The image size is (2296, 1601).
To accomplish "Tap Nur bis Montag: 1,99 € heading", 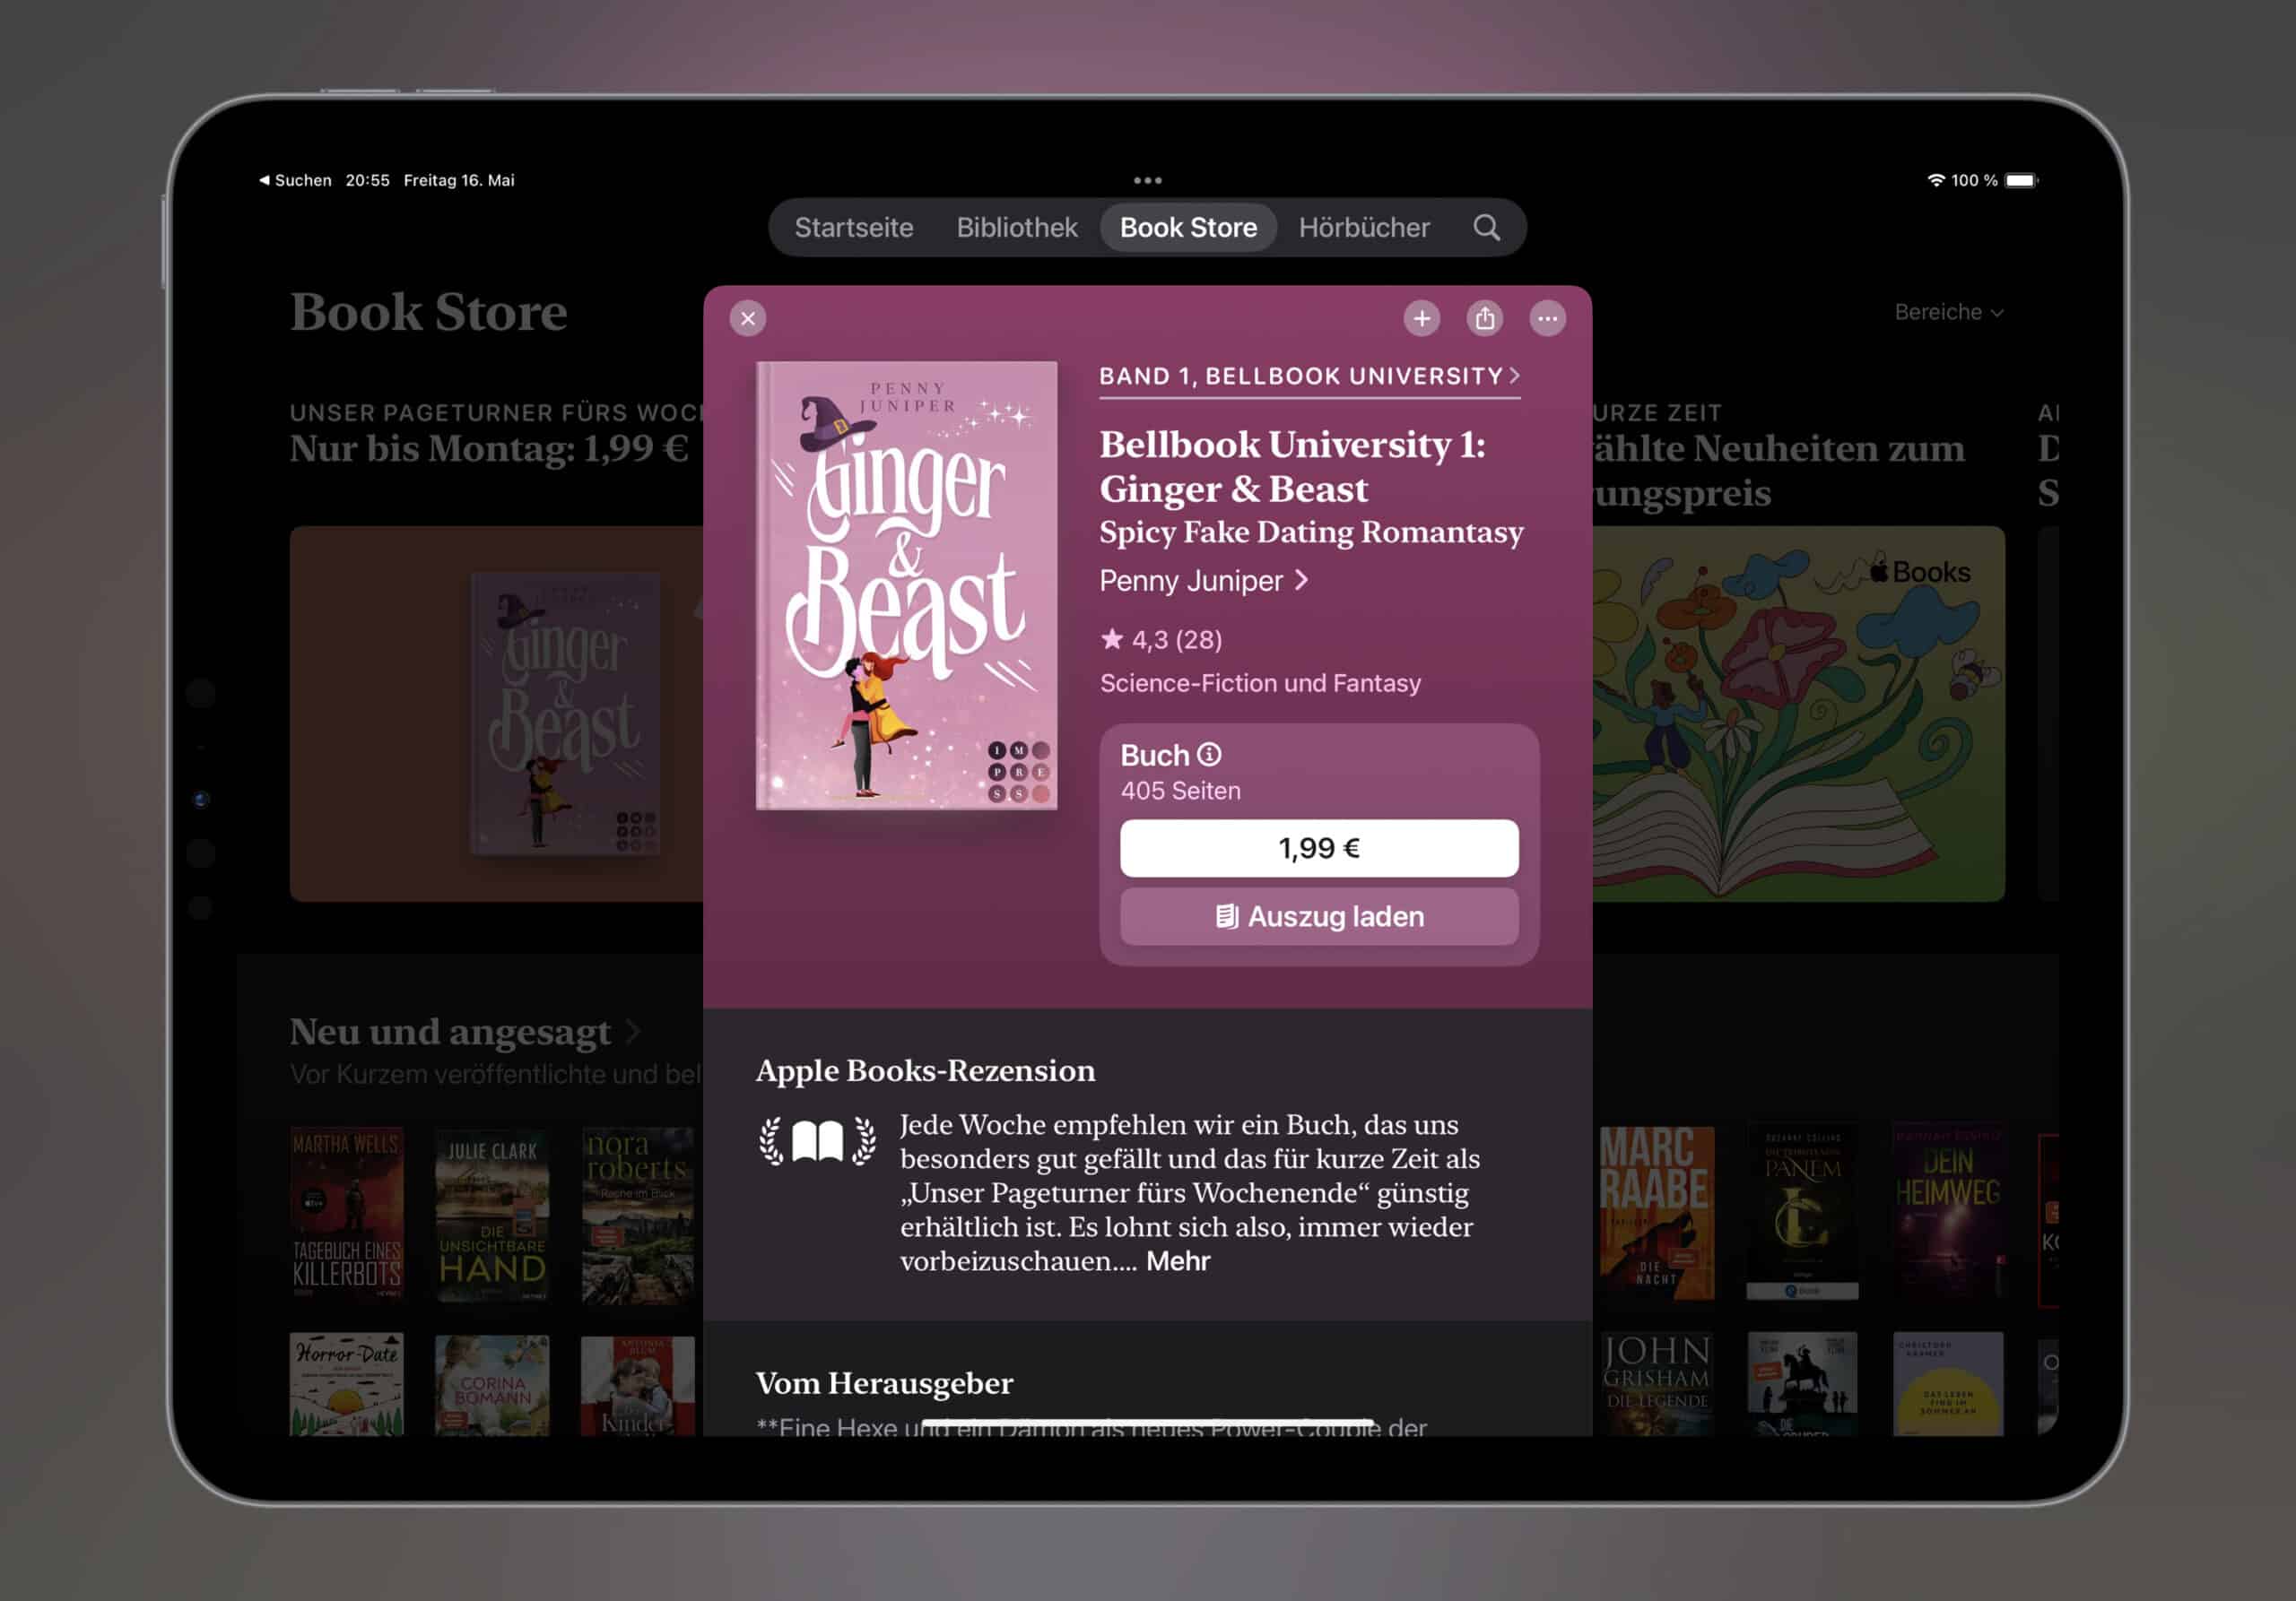I will 489,447.
